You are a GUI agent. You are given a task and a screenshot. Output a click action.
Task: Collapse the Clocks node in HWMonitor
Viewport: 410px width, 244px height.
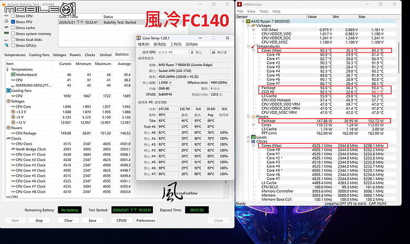[249, 141]
